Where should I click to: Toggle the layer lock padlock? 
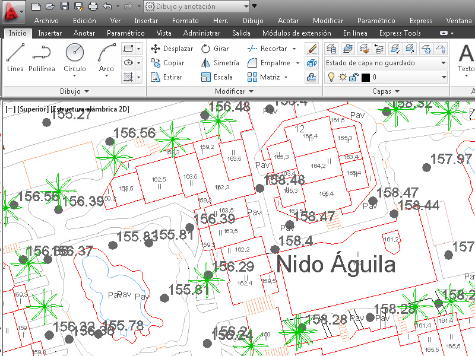(354, 77)
